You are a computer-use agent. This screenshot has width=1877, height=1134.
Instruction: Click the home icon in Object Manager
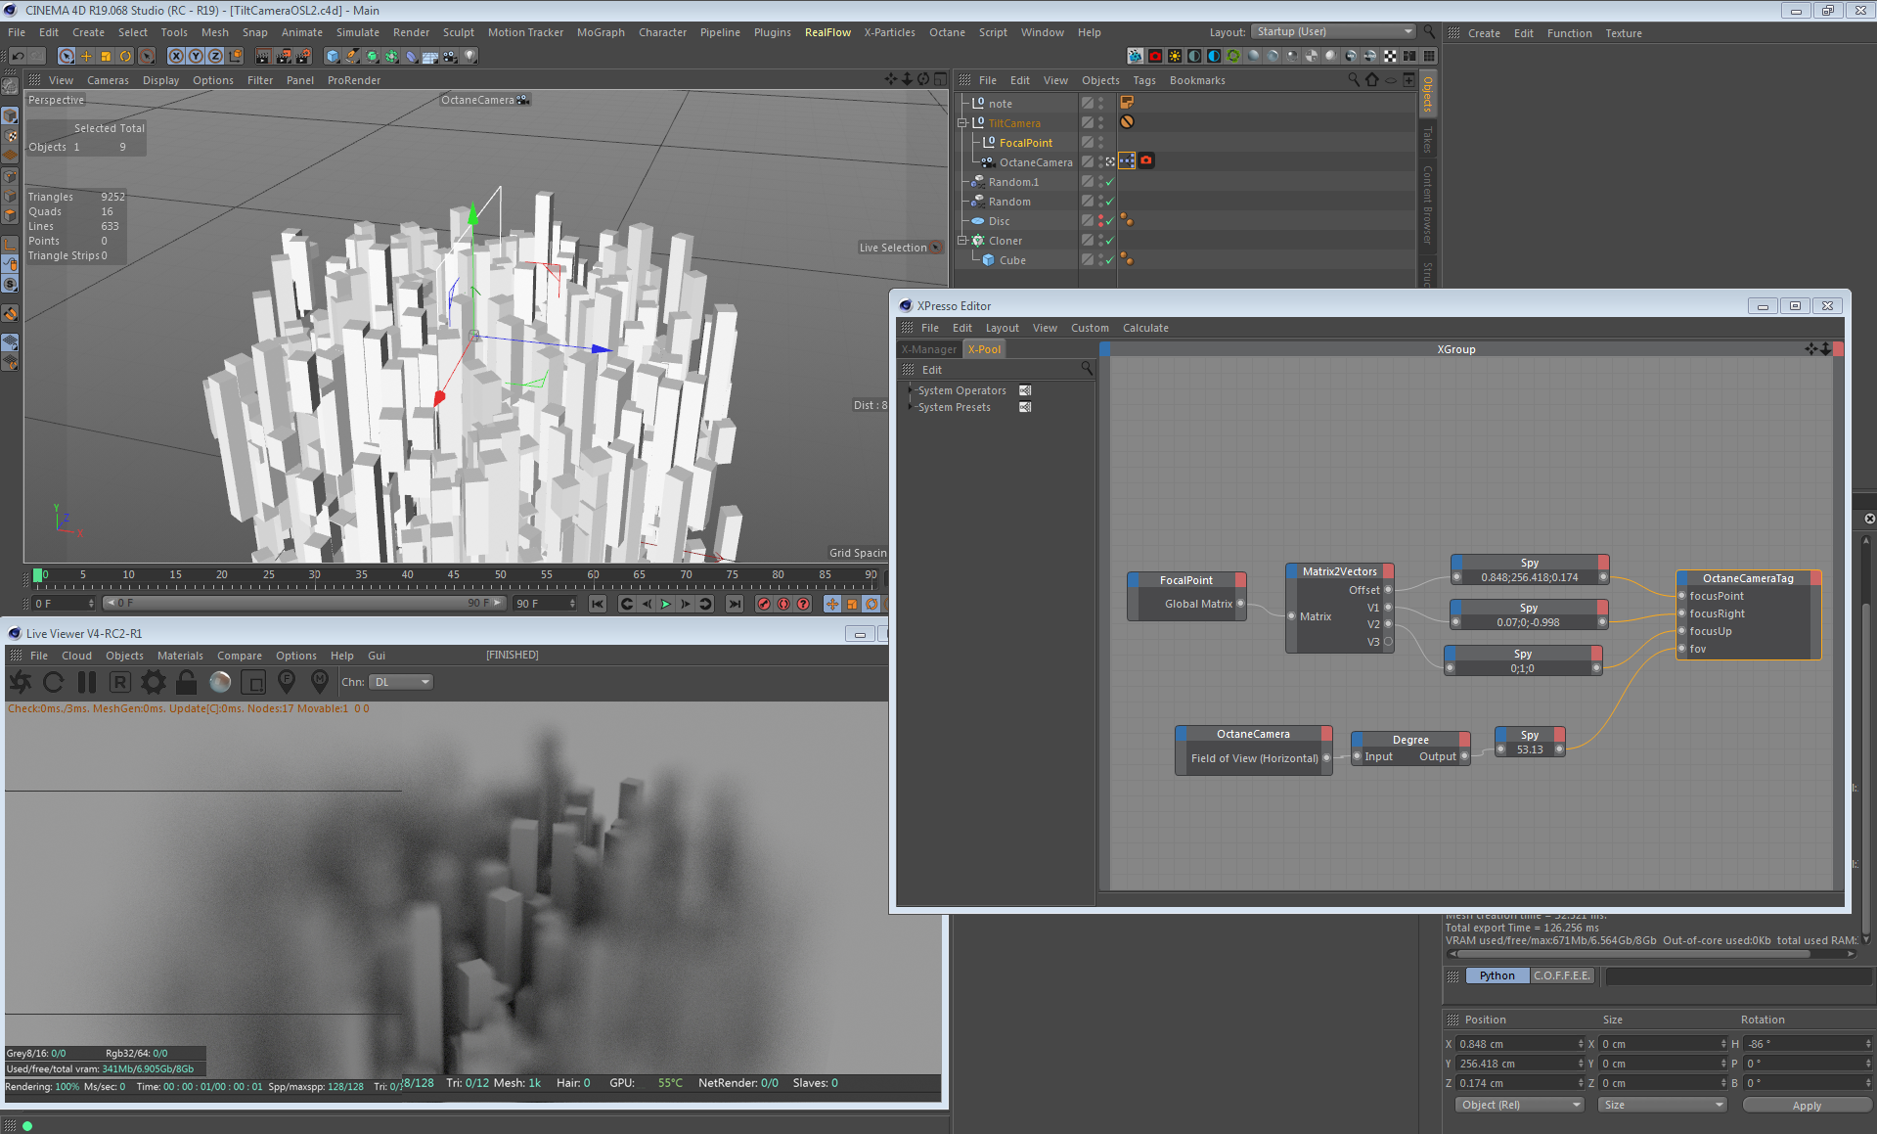(x=1371, y=80)
